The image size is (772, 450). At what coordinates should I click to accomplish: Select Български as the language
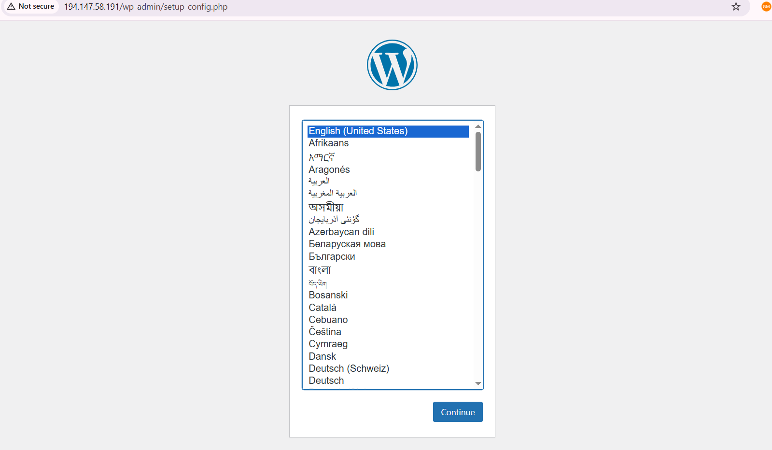point(388,256)
